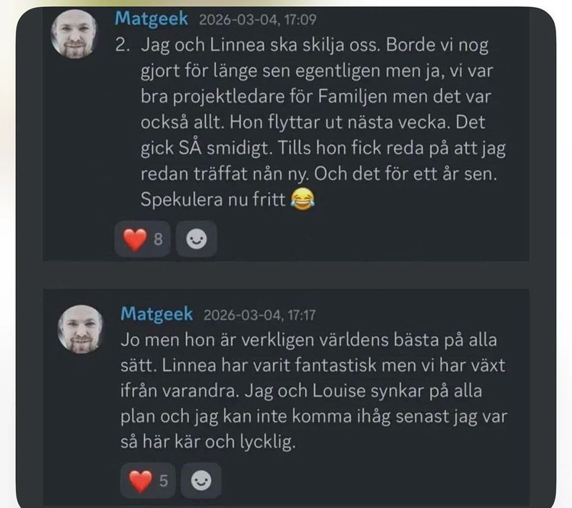
Task: Click the timestamp 2026-03-04, 17:09
Action: click(257, 19)
